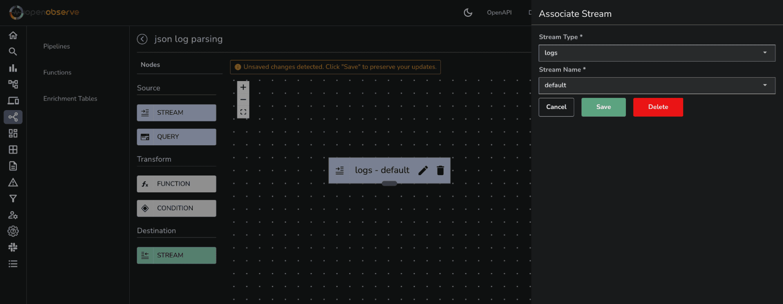The height and width of the screenshot is (304, 783).
Task: Delete the logs - default node with trash icon
Action: pos(440,170)
